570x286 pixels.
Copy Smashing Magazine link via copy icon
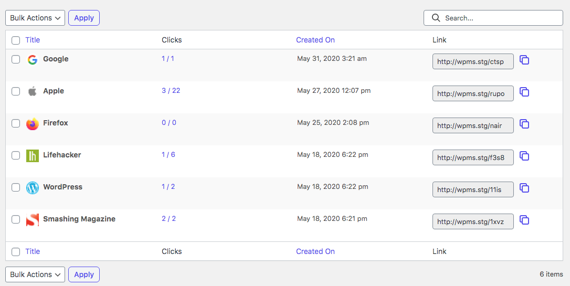click(x=524, y=220)
